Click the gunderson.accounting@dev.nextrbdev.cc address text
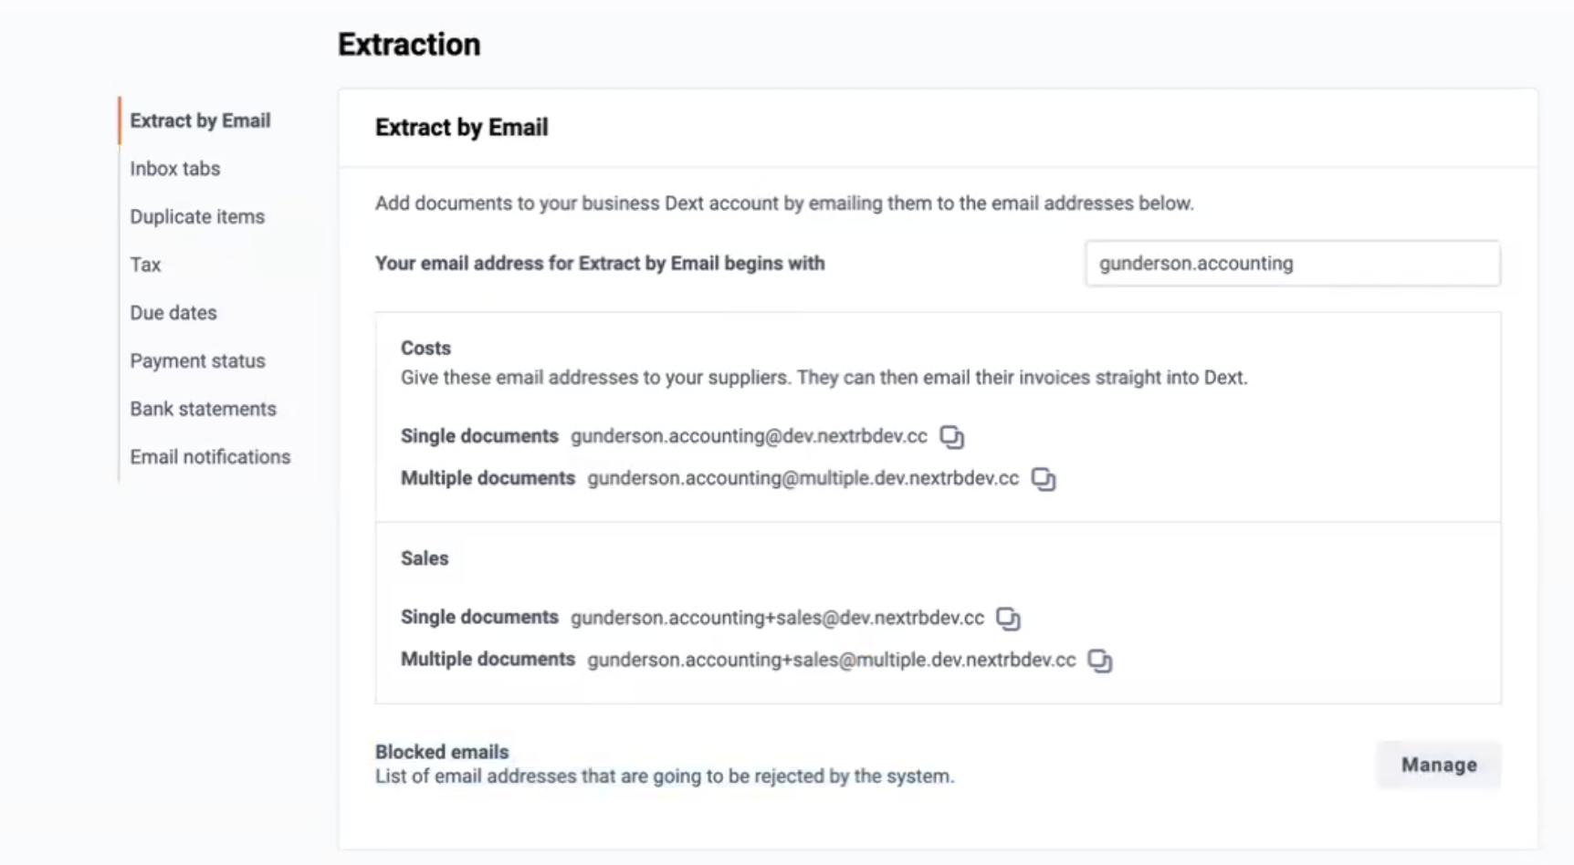The width and height of the screenshot is (1574, 865). tap(749, 436)
